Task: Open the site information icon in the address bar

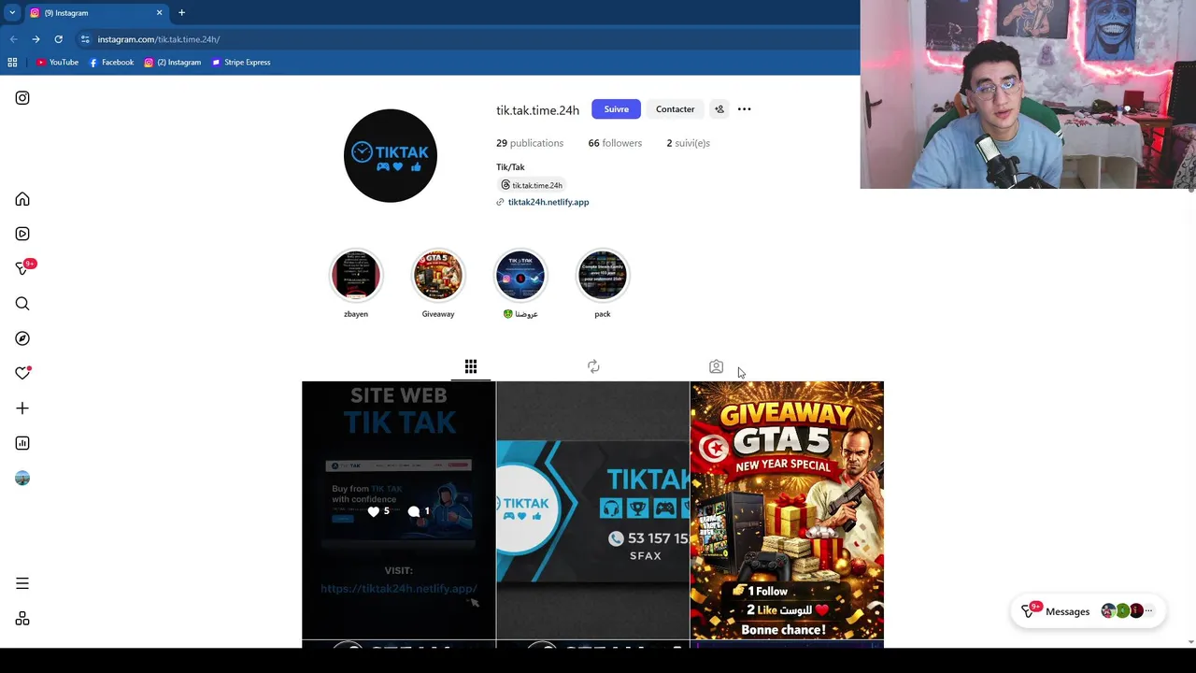Action: tap(85, 39)
